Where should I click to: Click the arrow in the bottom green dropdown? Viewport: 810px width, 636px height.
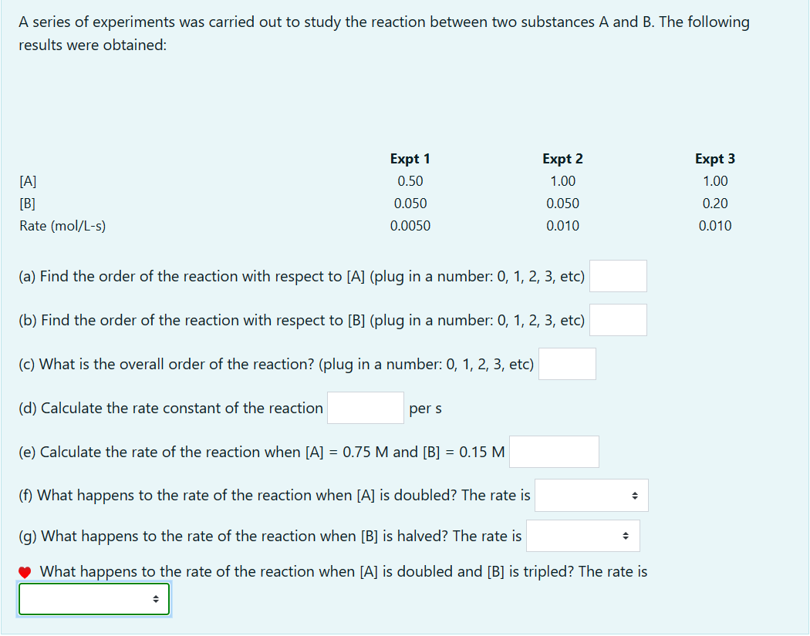point(157,598)
